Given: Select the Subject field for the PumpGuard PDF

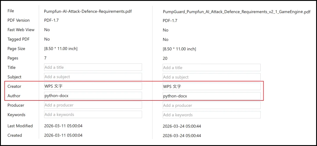Looking at the screenshot, I should 211,77.
